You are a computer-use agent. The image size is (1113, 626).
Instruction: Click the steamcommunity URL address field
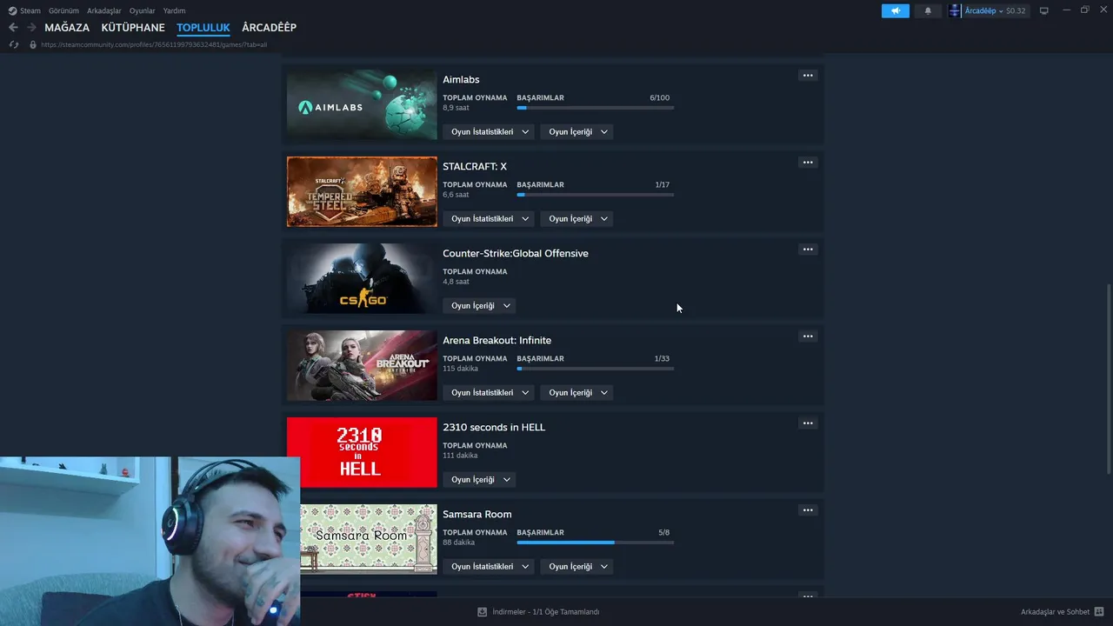tap(154, 44)
